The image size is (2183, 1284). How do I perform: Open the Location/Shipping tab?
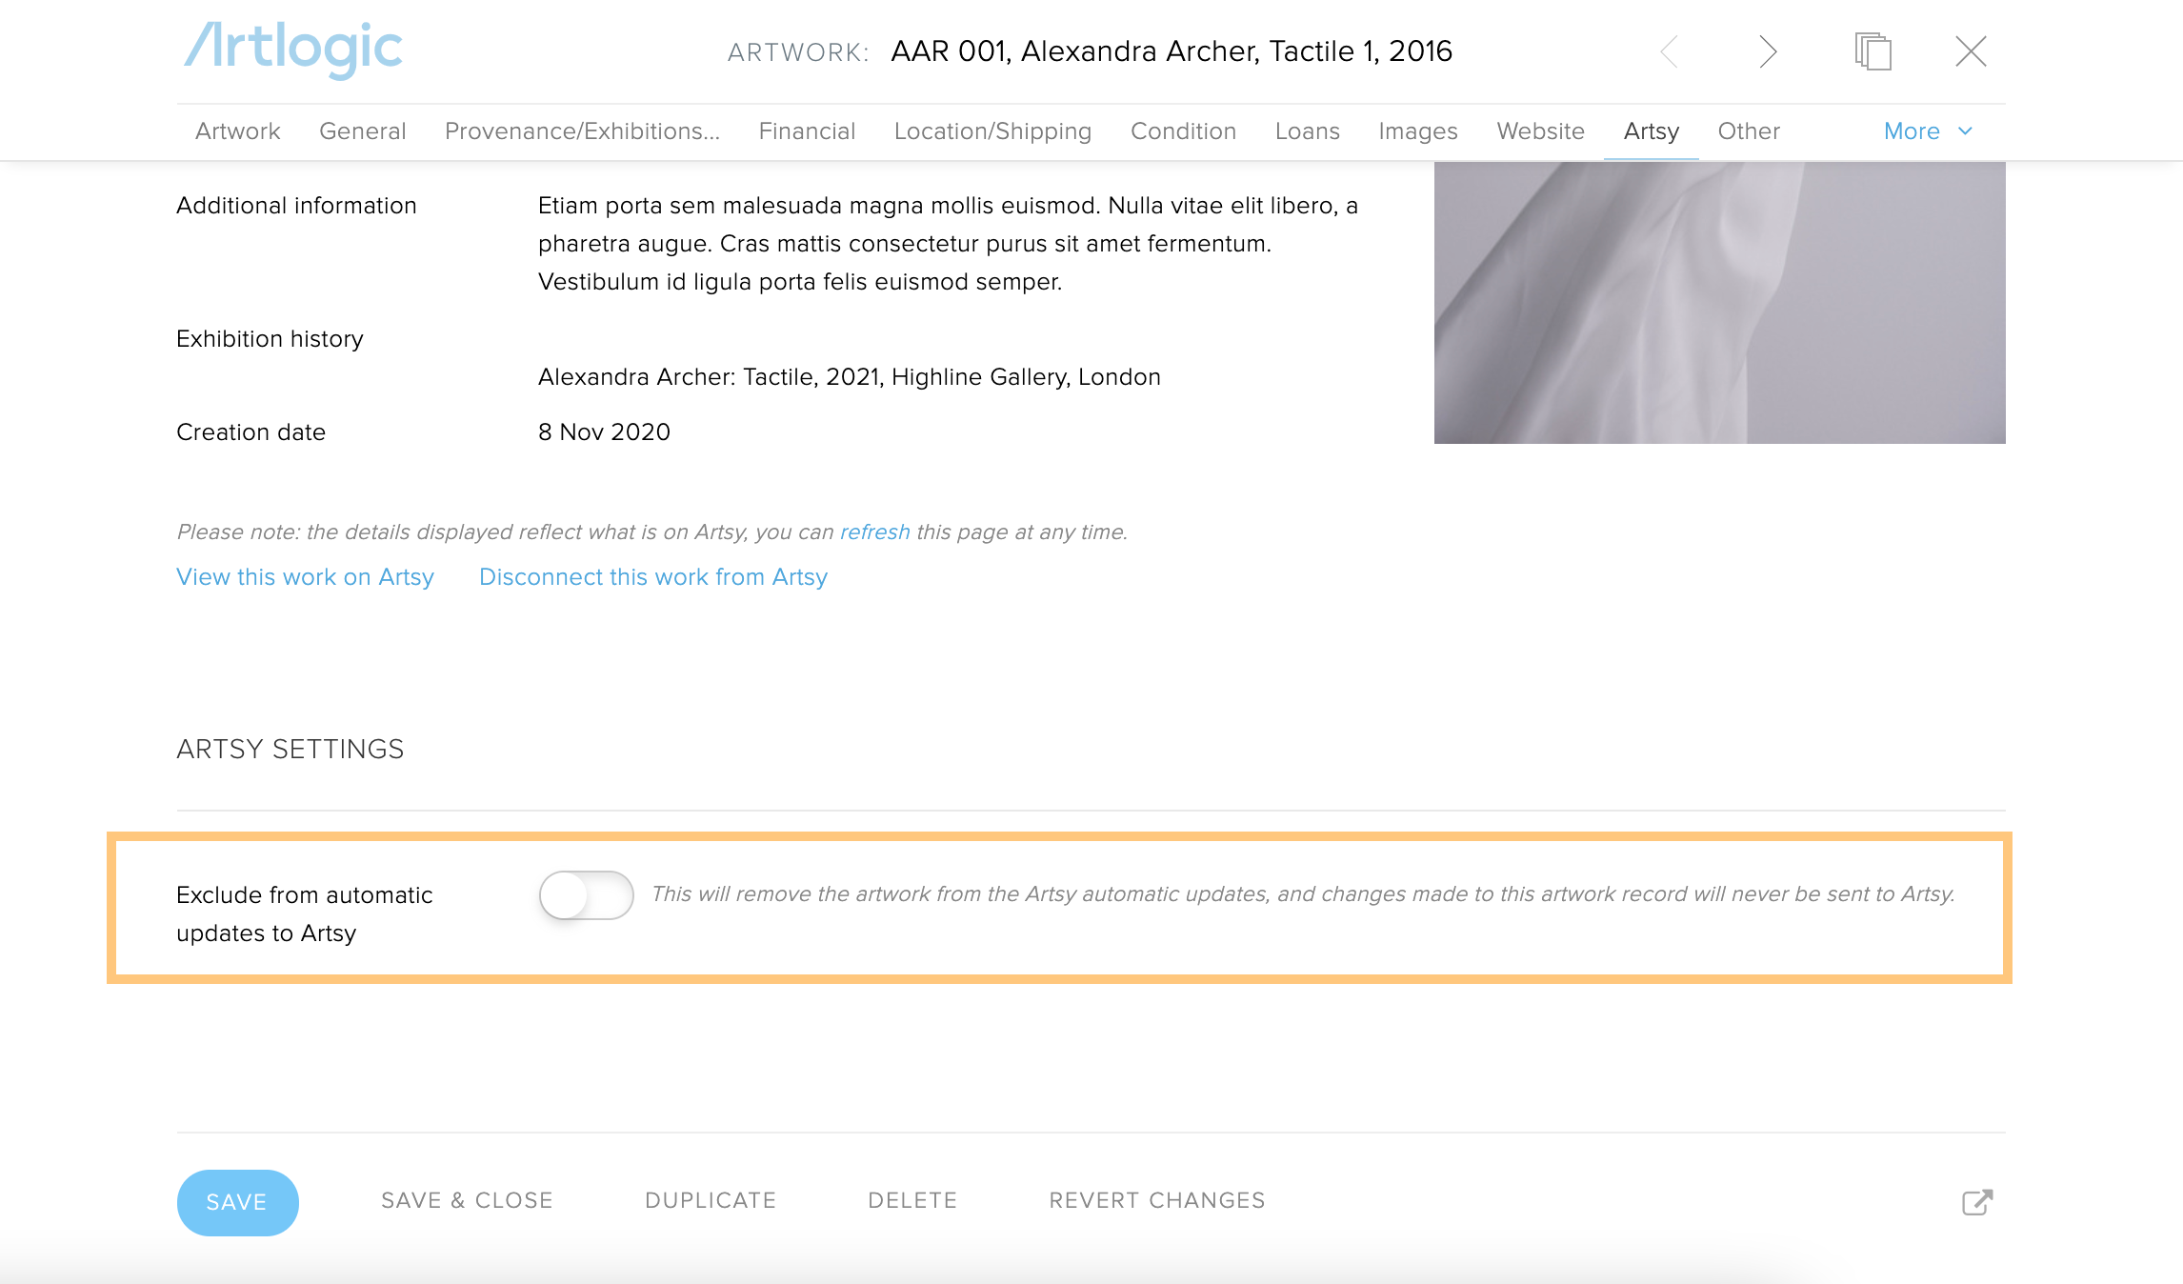[992, 131]
